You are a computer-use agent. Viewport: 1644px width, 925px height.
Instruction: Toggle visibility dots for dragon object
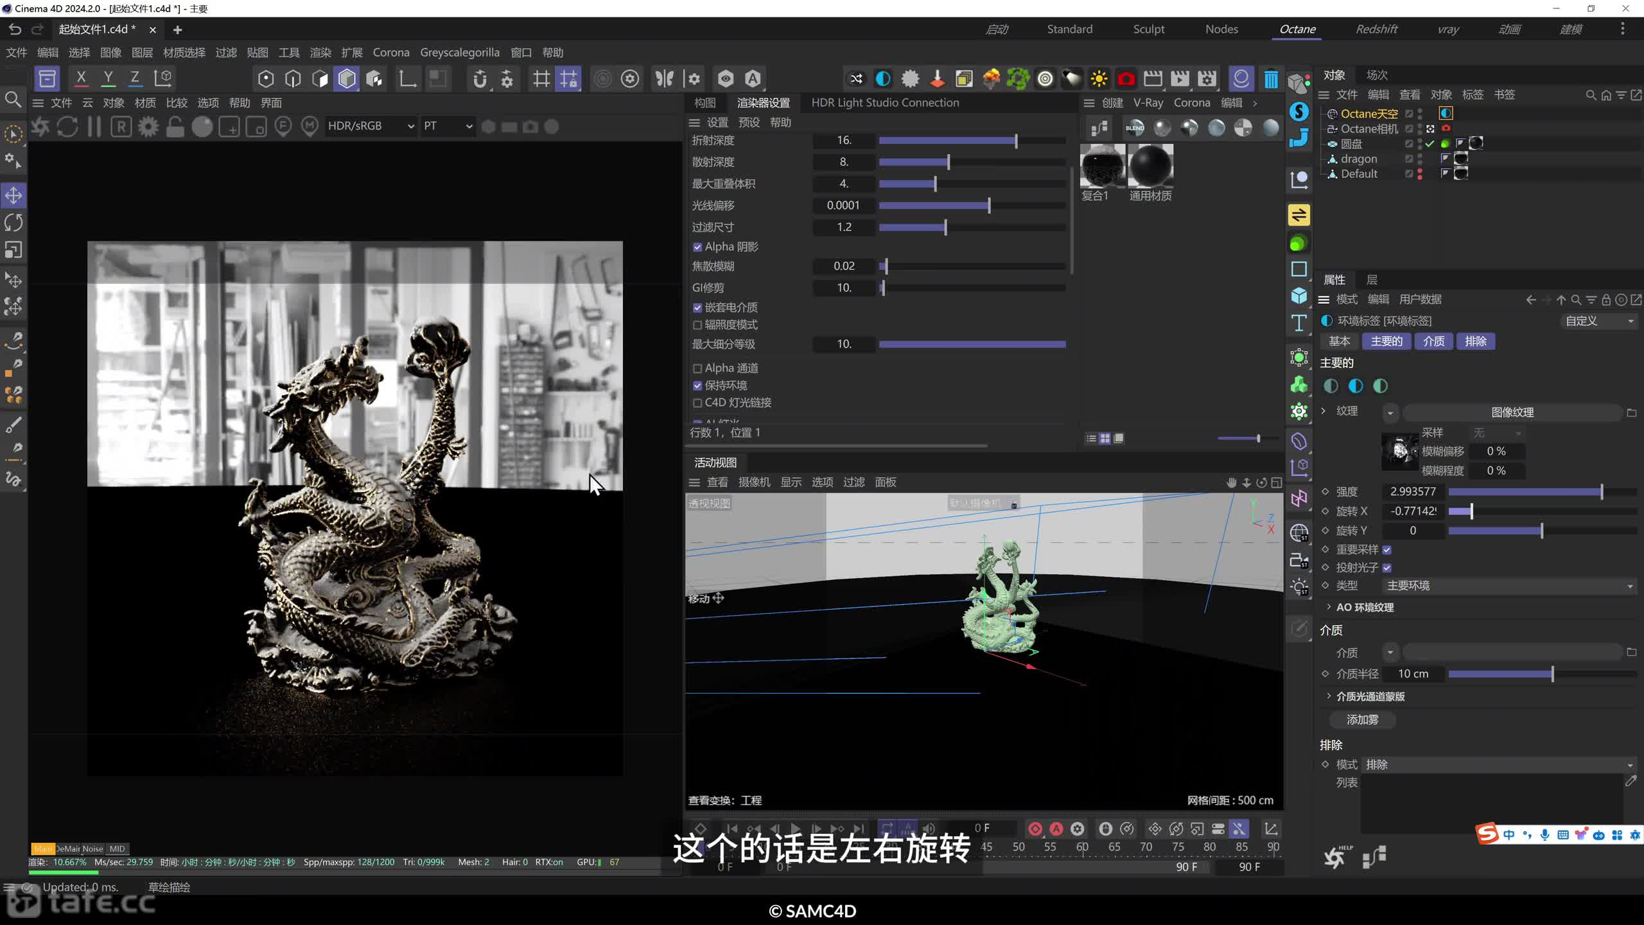pos(1420,159)
